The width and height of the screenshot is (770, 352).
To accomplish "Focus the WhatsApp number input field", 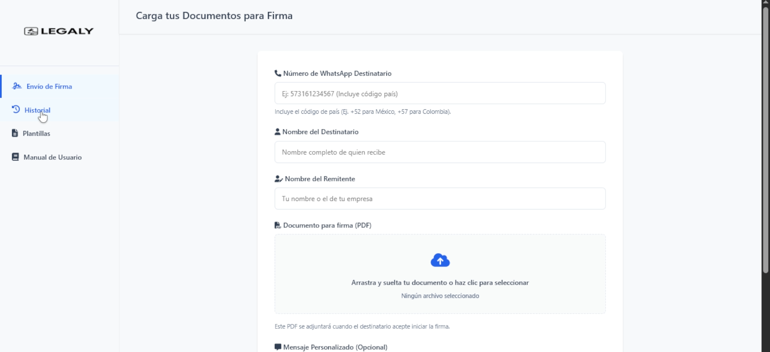I will click(440, 94).
